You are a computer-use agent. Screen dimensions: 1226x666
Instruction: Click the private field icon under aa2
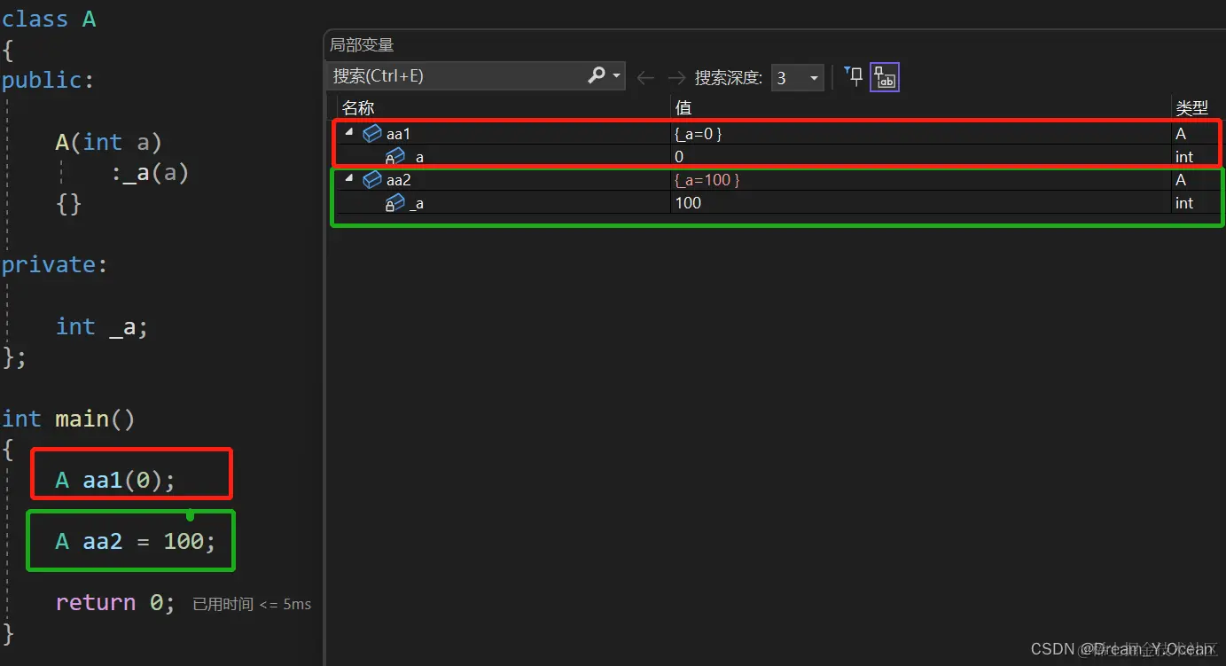pos(394,203)
